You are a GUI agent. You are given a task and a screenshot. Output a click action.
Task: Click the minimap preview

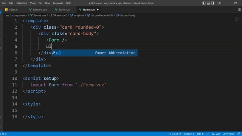tap(238, 20)
